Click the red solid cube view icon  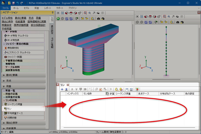click(x=67, y=13)
